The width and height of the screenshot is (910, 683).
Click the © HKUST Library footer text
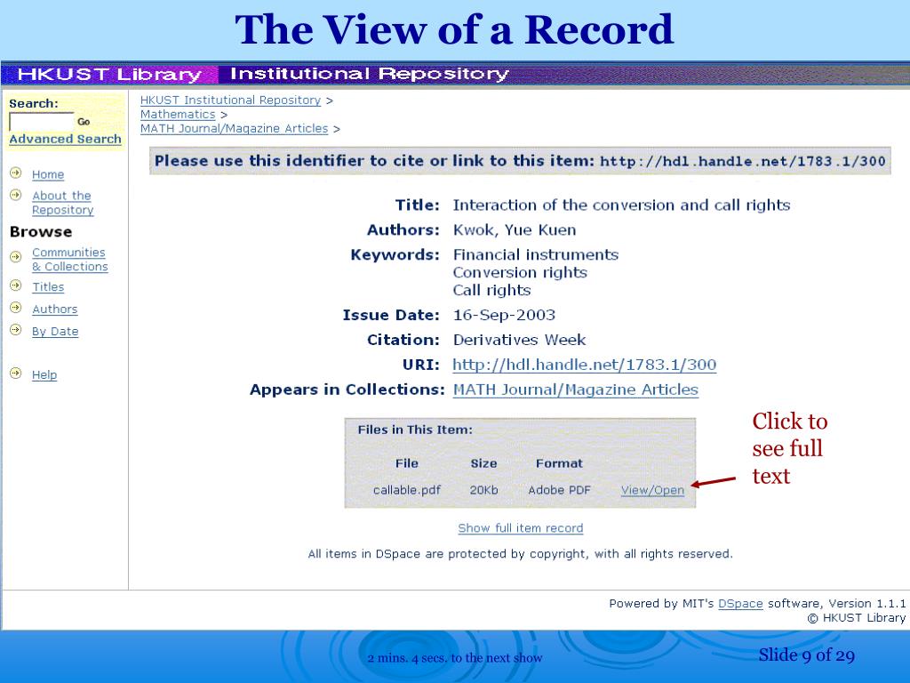coord(857,618)
